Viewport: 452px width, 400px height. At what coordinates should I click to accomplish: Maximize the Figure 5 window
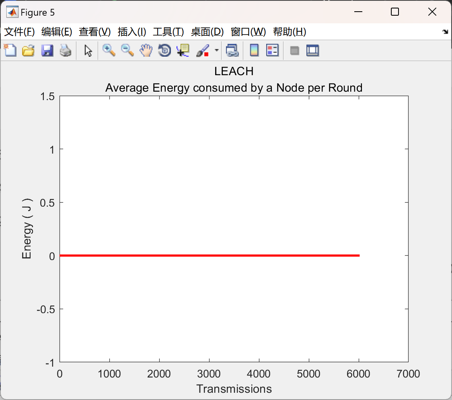[x=395, y=12]
